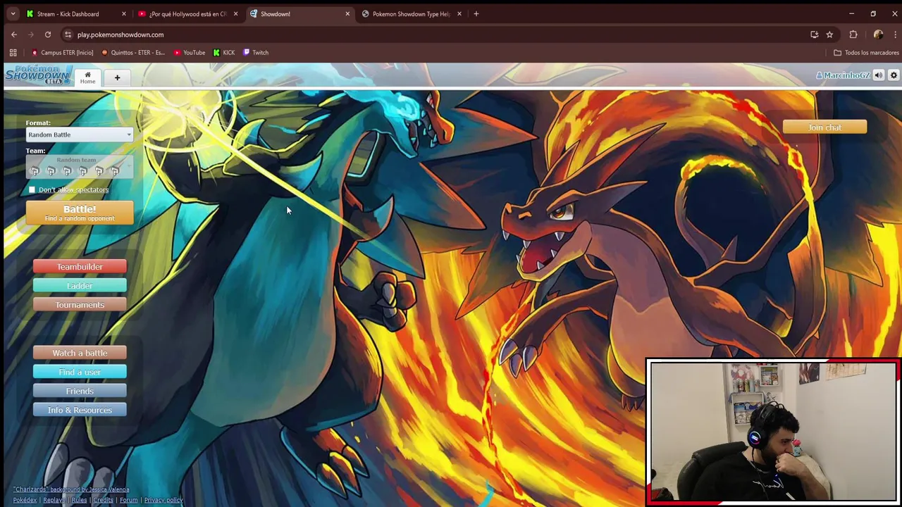
Task: Open the Friends list
Action: [80, 391]
